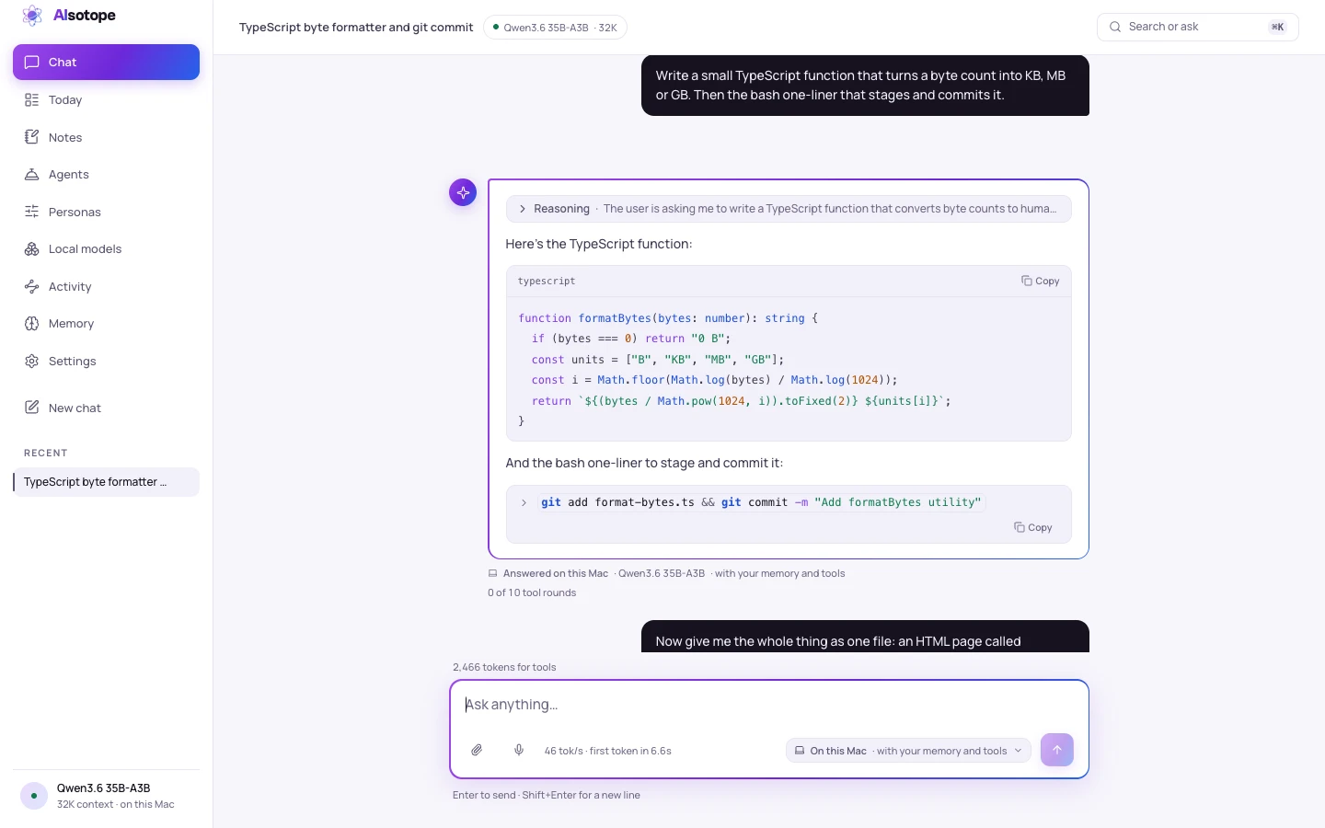Expand the Reasoning section

click(x=789, y=209)
